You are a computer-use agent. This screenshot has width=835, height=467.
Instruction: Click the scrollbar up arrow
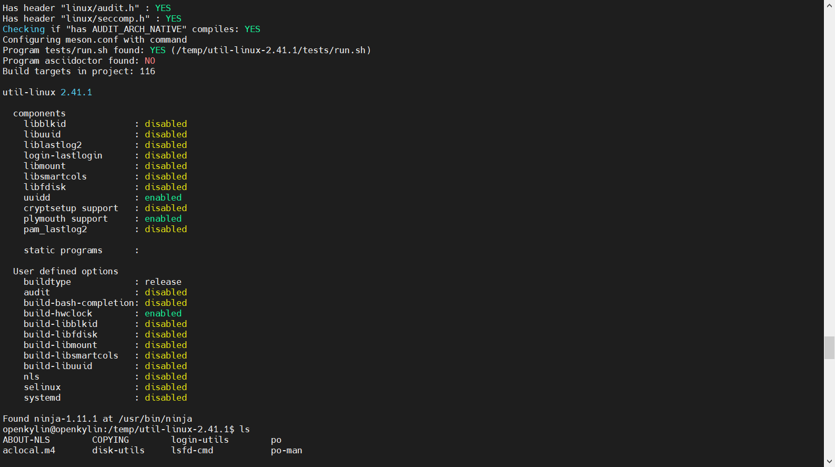click(x=829, y=5)
